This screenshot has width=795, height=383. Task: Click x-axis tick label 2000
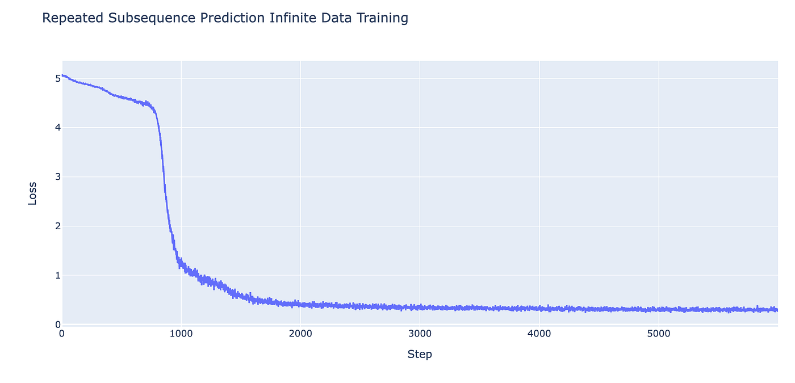[x=300, y=334]
